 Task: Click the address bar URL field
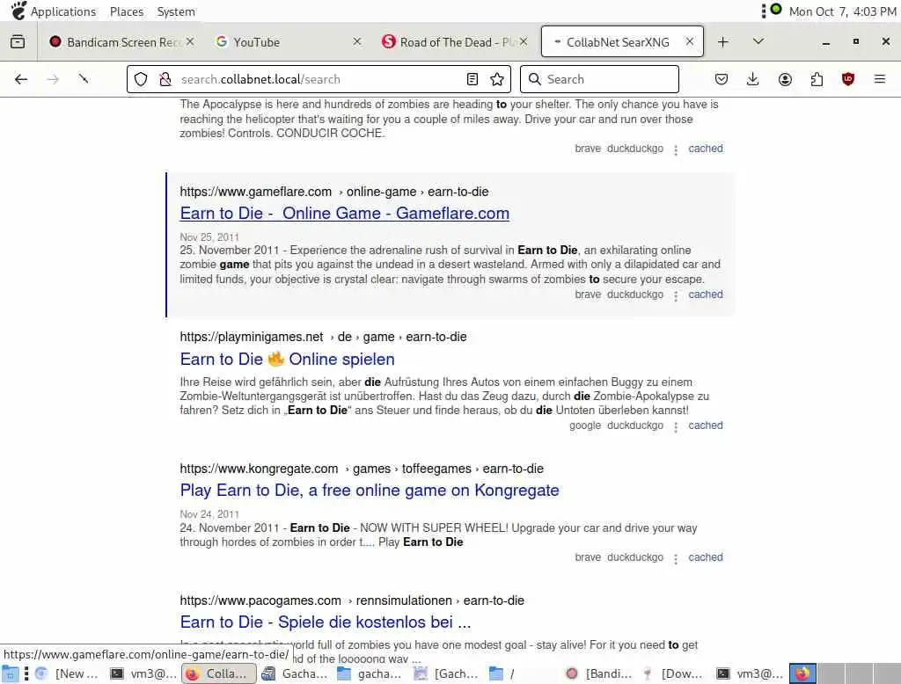(x=319, y=79)
